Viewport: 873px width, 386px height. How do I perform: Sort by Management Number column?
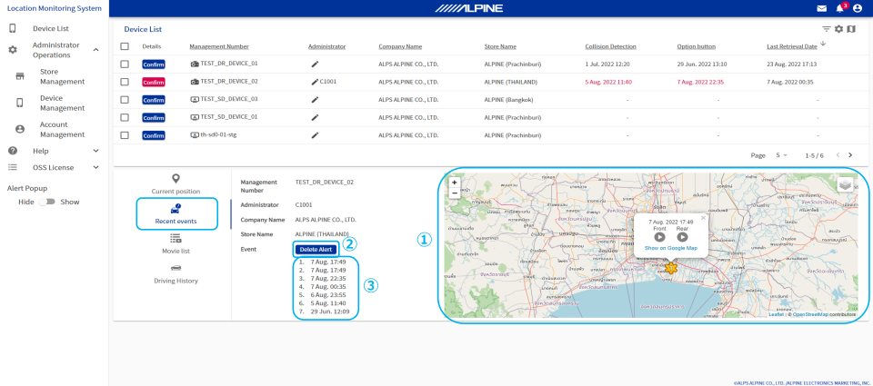pos(219,46)
